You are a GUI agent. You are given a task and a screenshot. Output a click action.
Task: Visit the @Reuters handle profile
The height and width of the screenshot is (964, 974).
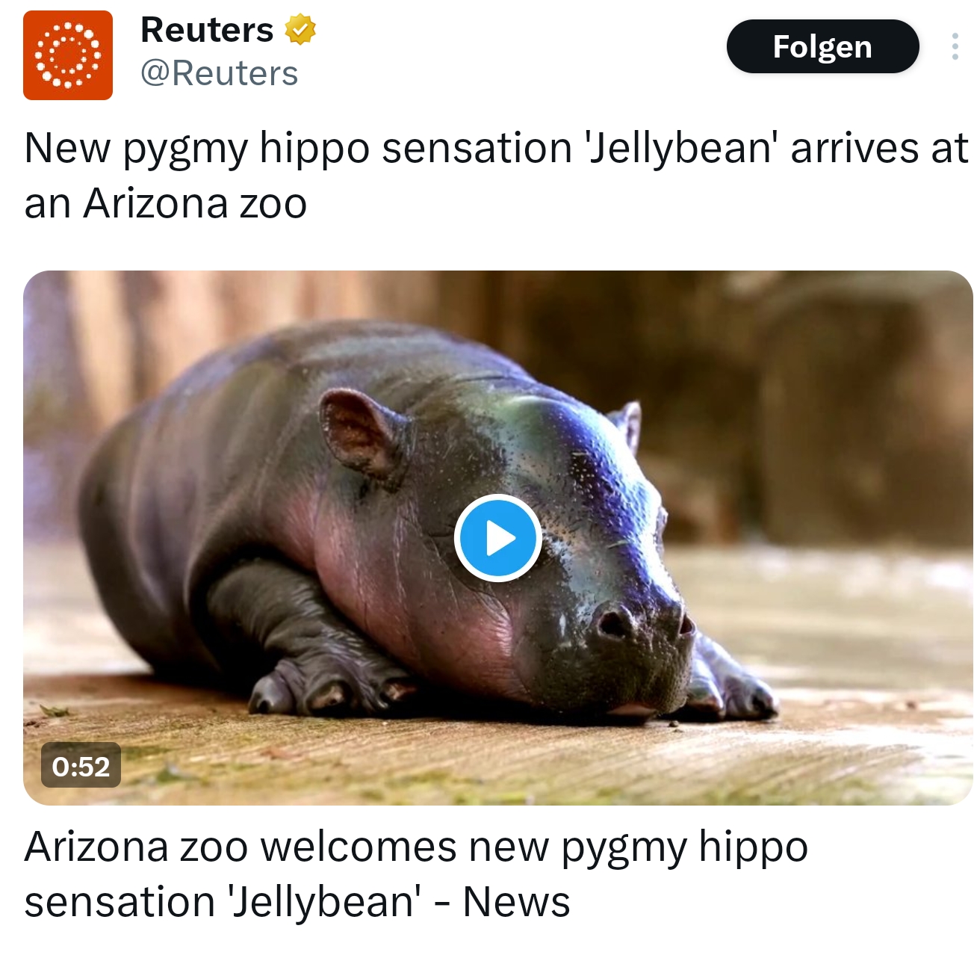click(x=219, y=73)
